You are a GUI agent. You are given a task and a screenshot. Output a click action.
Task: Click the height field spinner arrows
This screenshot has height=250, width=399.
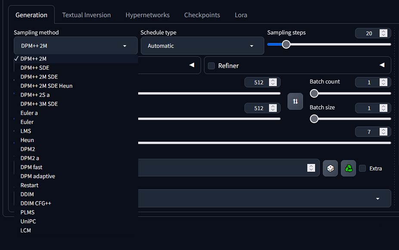point(273,108)
